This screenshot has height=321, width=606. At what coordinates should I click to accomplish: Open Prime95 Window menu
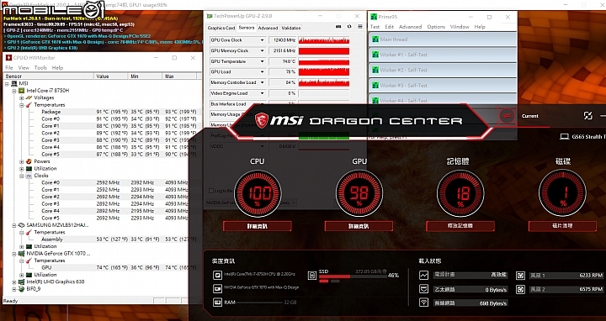click(460, 27)
